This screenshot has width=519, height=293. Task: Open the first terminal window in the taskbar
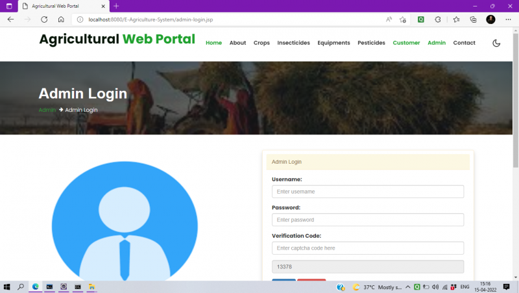[x=50, y=287]
